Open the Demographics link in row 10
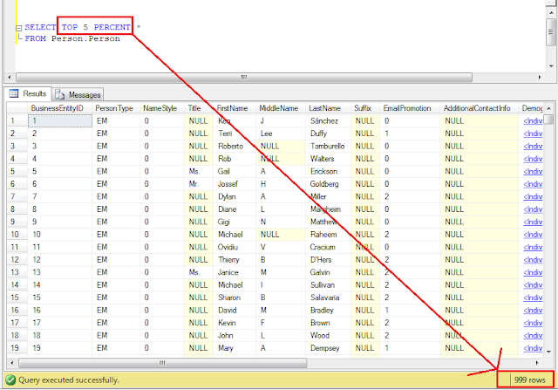 coord(533,235)
